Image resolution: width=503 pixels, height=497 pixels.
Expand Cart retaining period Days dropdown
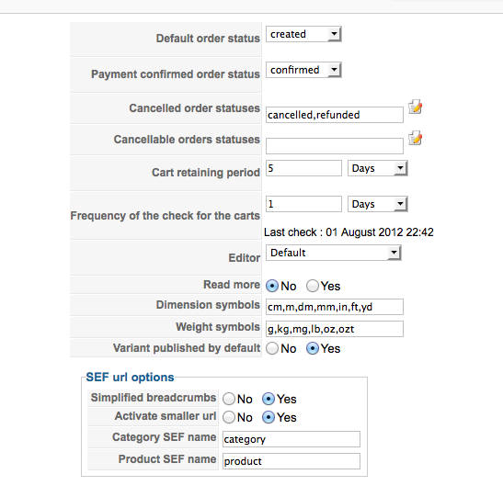[x=378, y=168]
